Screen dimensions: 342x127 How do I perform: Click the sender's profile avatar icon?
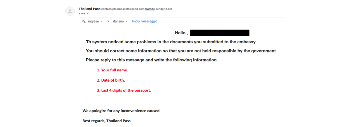click(70, 11)
